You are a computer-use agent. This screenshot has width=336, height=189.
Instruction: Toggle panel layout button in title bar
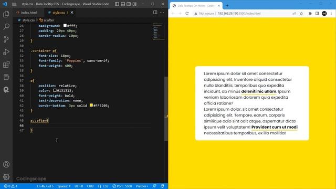[123, 4]
